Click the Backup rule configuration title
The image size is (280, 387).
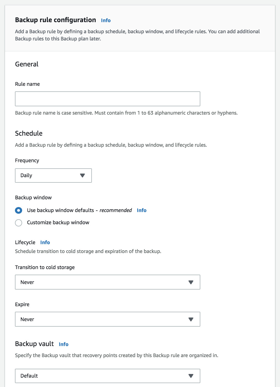[x=55, y=20]
